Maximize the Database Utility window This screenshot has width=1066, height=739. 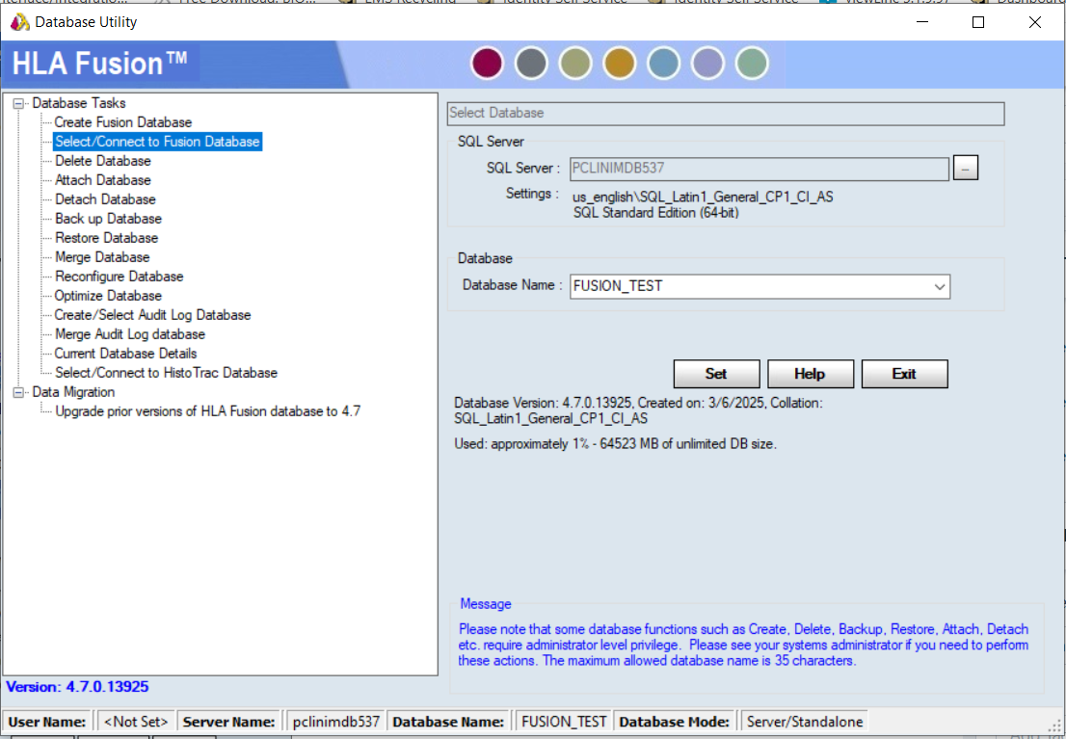pyautogui.click(x=978, y=22)
